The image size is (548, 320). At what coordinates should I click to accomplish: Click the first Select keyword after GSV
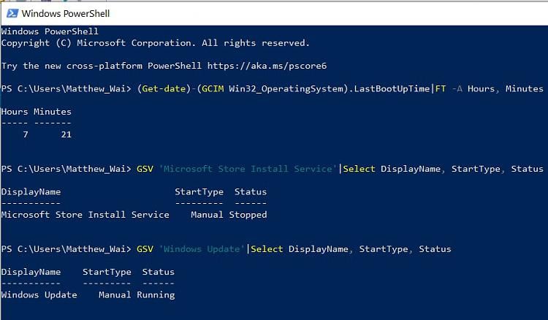(359, 169)
